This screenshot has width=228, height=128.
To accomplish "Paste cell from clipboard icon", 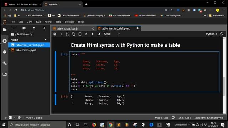I will coord(80,34).
